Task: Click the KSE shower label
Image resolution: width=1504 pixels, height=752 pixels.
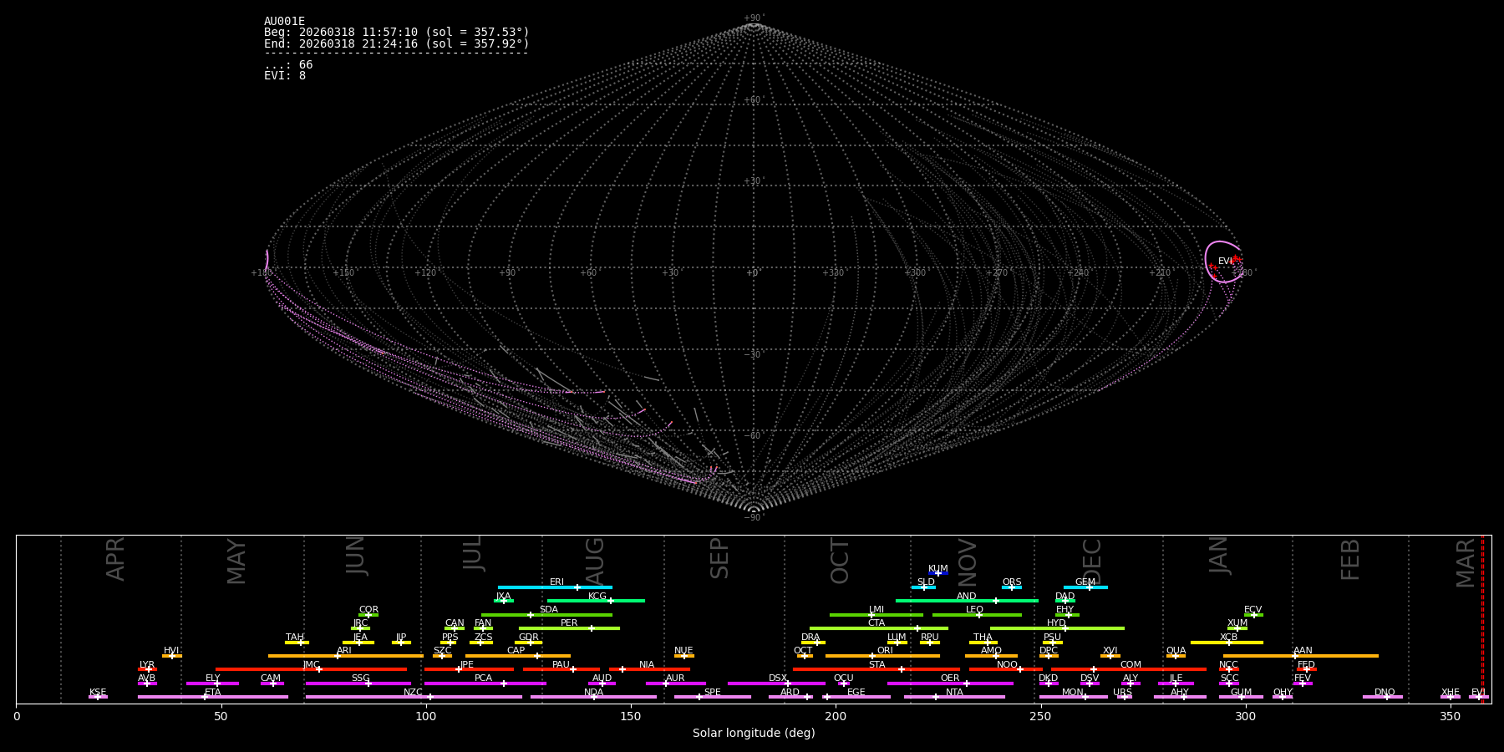Action: coord(98,693)
